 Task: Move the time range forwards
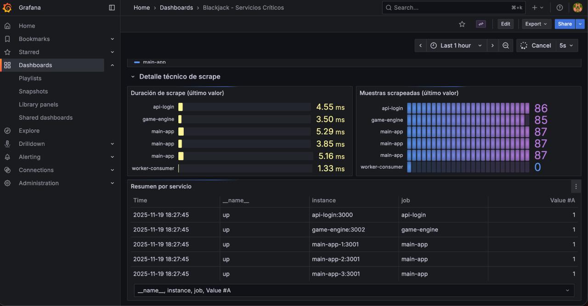pos(492,45)
